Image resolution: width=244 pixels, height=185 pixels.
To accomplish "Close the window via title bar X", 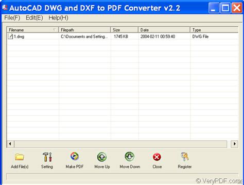I will click(x=237, y=8).
